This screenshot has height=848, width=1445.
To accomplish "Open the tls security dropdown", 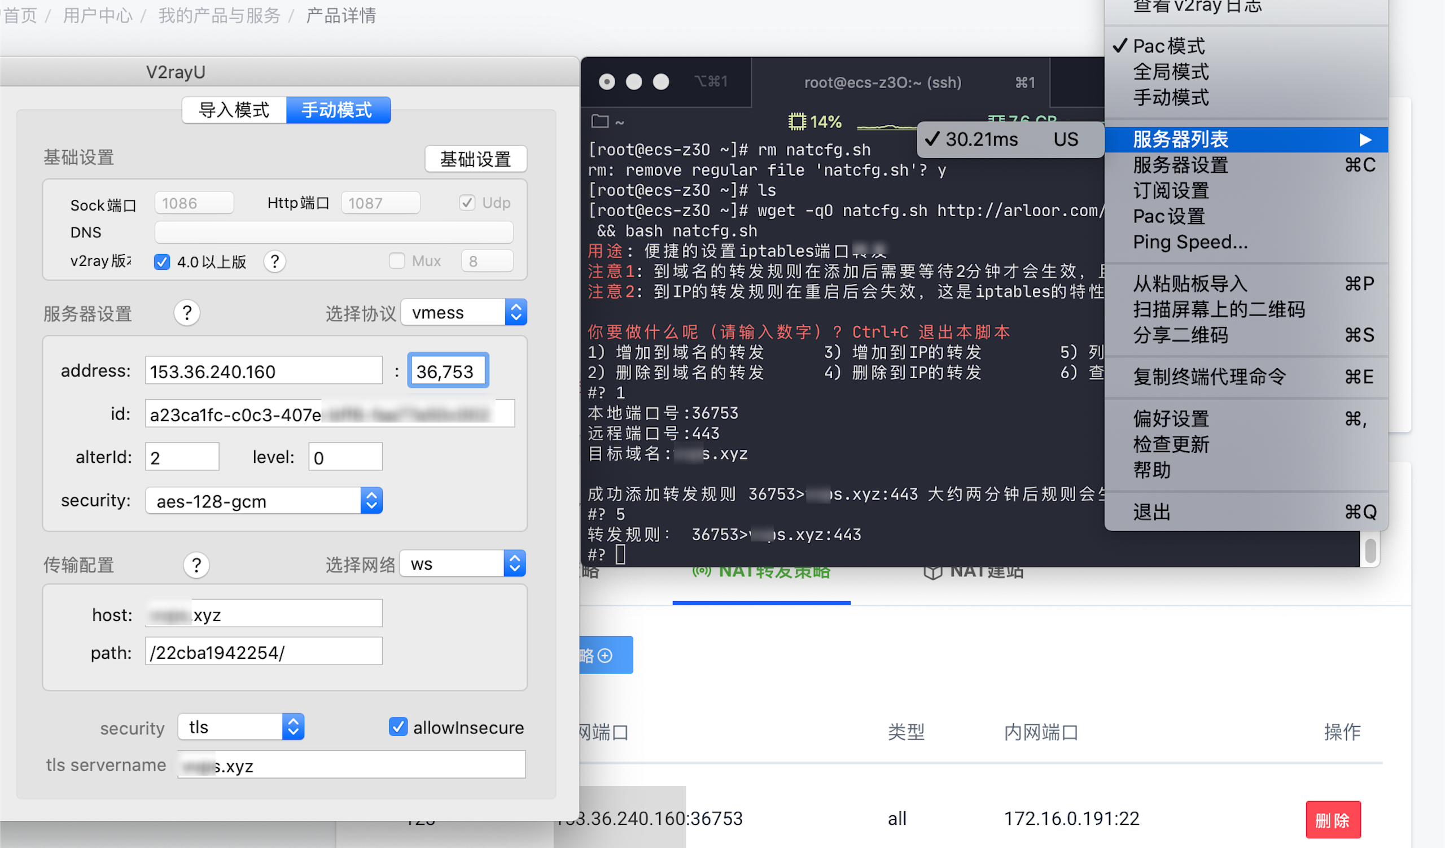I will [241, 727].
